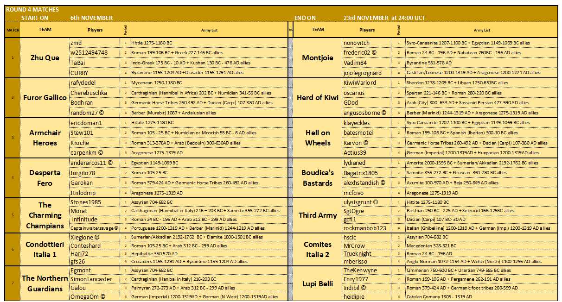Click player 'jojolegrognard'
The image size is (562, 302).
pos(363,73)
